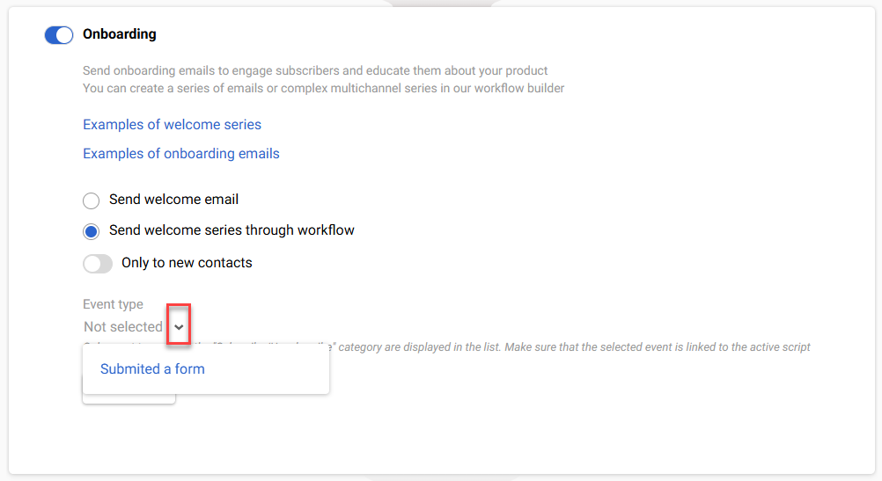Toggle the Onboarding switch off
Viewport: 882px width, 481px height.
tap(59, 35)
